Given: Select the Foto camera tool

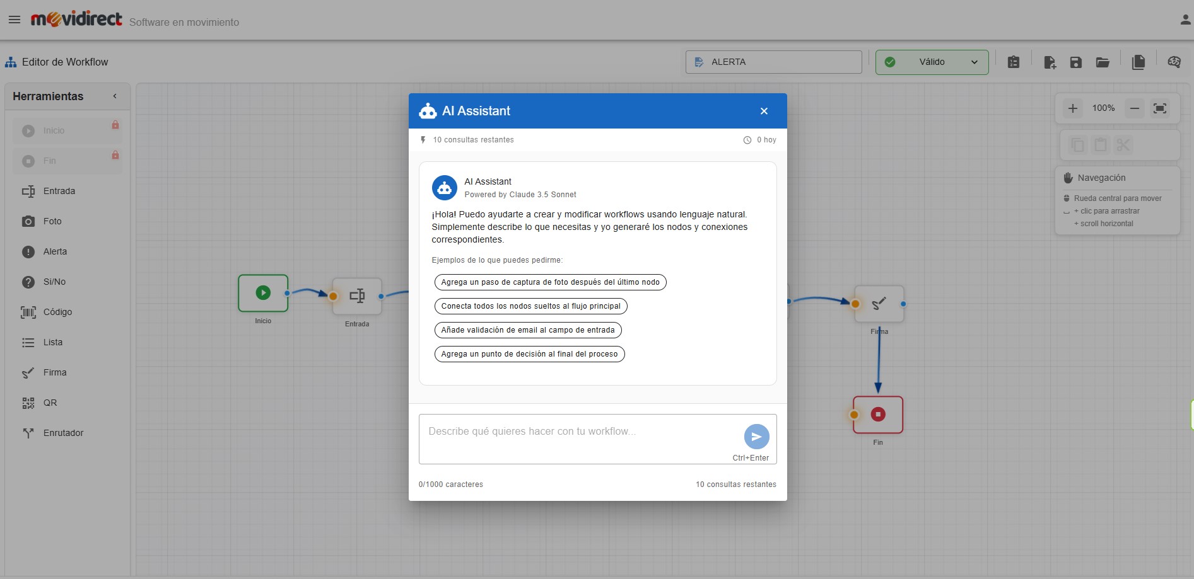Looking at the screenshot, I should pyautogui.click(x=67, y=221).
